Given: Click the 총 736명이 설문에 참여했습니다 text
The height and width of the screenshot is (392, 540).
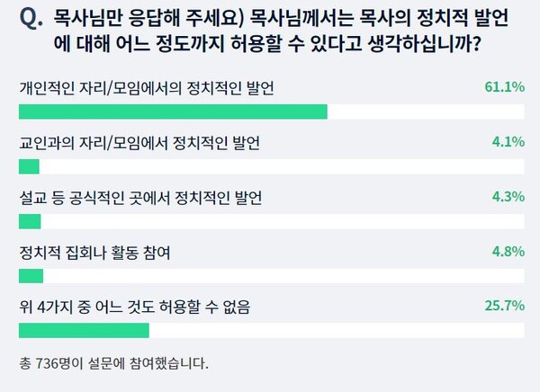Looking at the screenshot, I should click(114, 363).
